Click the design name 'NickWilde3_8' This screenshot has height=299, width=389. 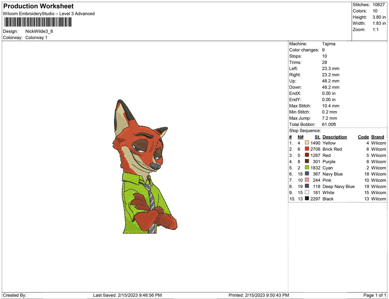[39, 31]
